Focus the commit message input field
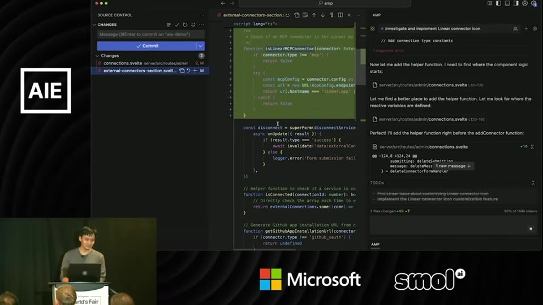This screenshot has height=305, width=543. click(x=150, y=34)
